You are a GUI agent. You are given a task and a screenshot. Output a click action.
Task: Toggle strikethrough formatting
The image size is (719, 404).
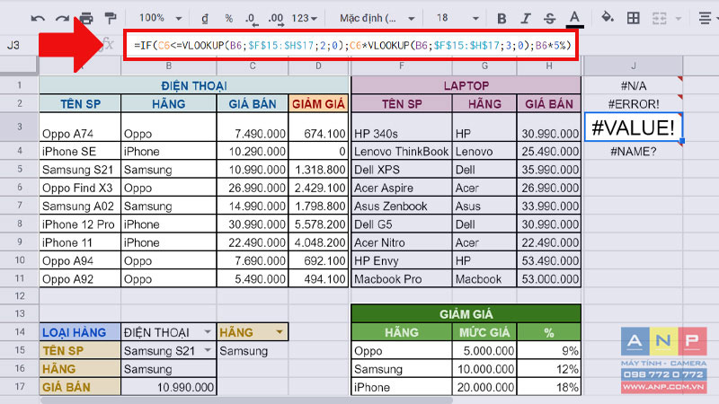pyautogui.click(x=549, y=18)
